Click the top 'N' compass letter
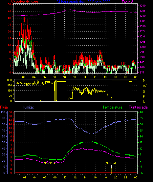 (144, 80)
